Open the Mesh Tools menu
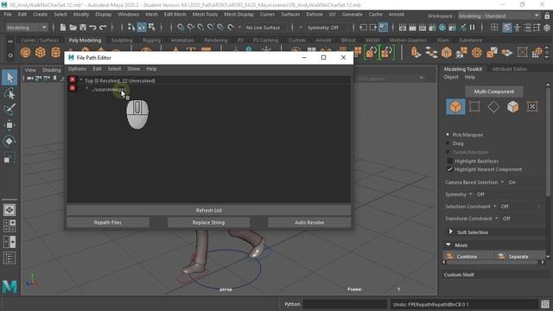This screenshot has height=311, width=553. (205, 15)
